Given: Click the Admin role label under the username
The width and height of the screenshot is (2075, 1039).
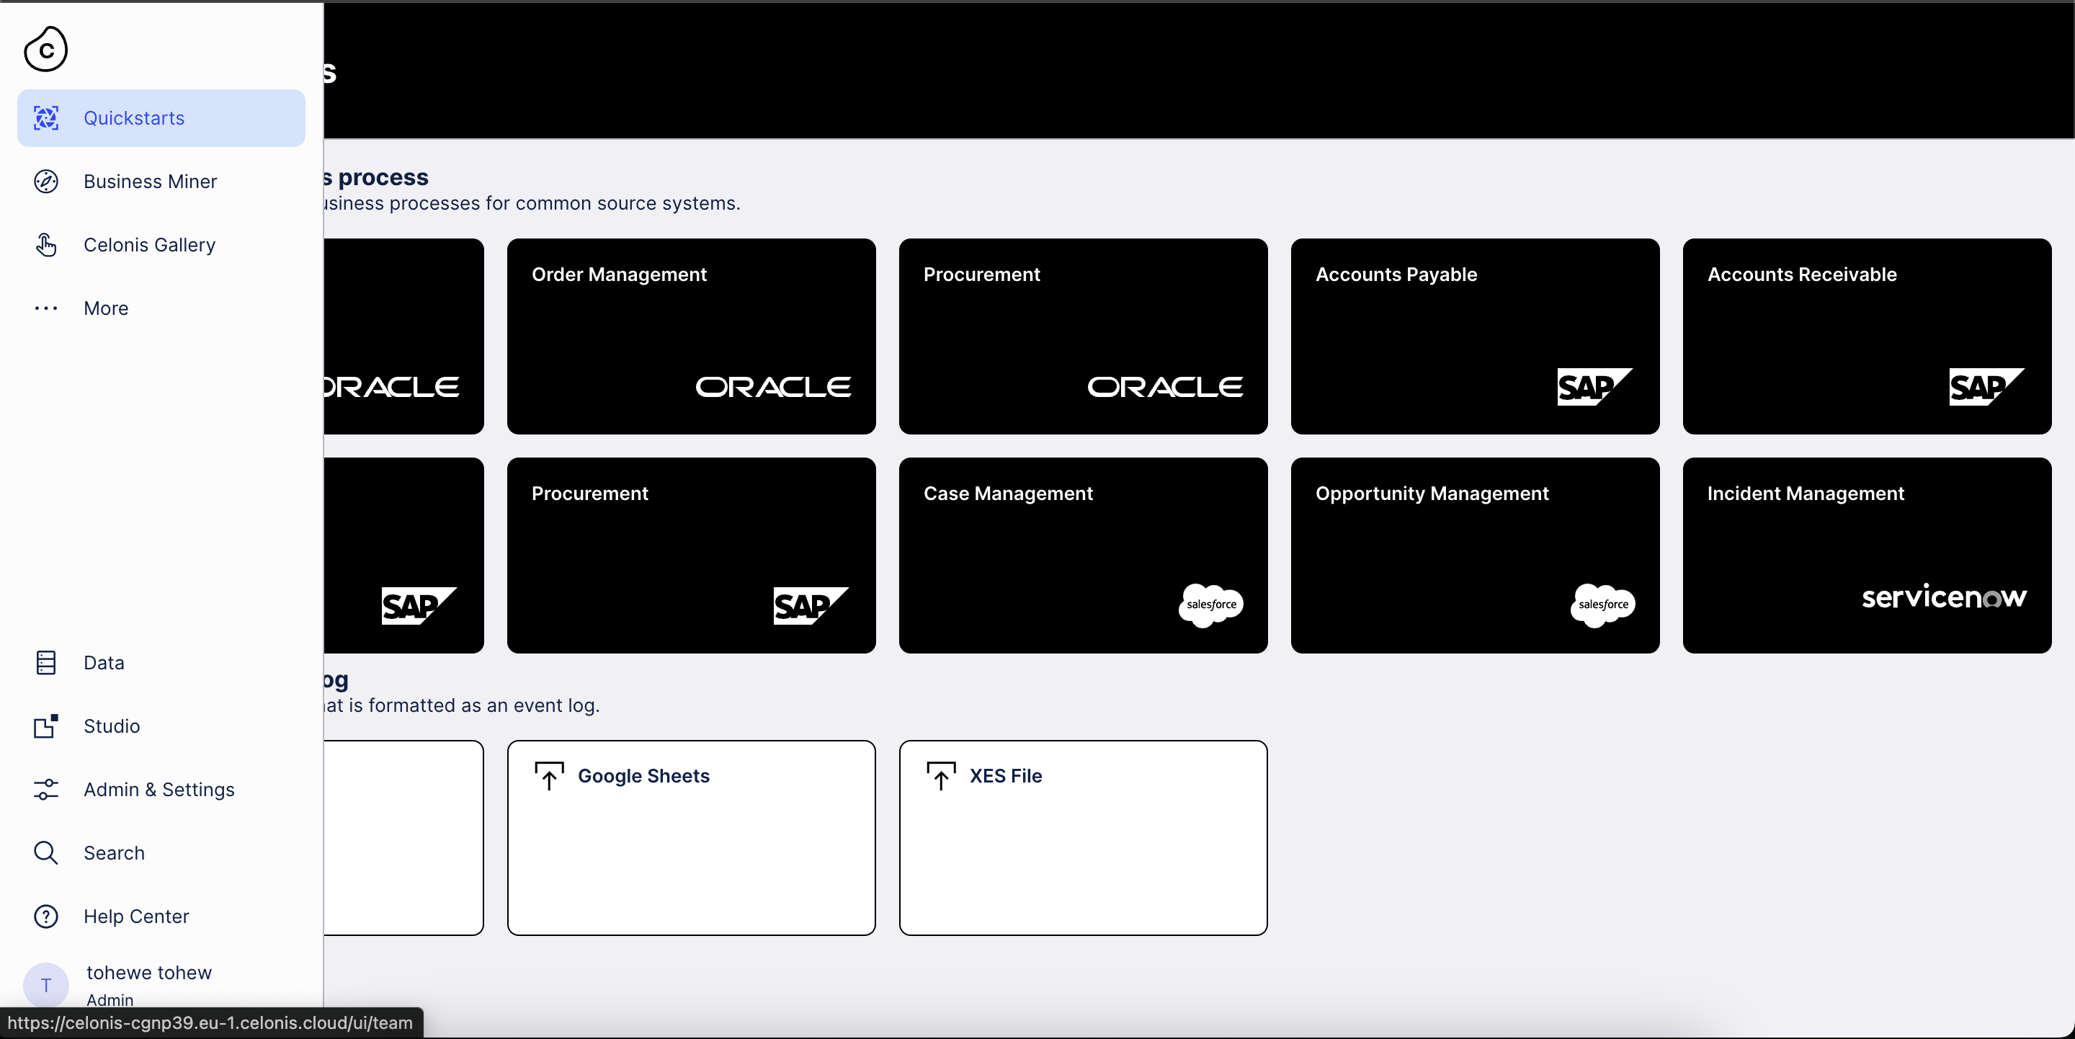Looking at the screenshot, I should click(110, 999).
